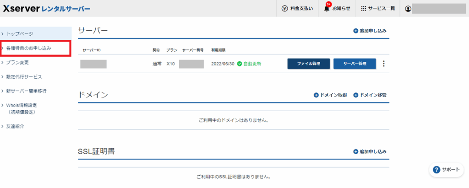Image resolution: width=469 pixels, height=188 pixels.
Task: Open the 料金支払い payment page
Action: tap(298, 8)
